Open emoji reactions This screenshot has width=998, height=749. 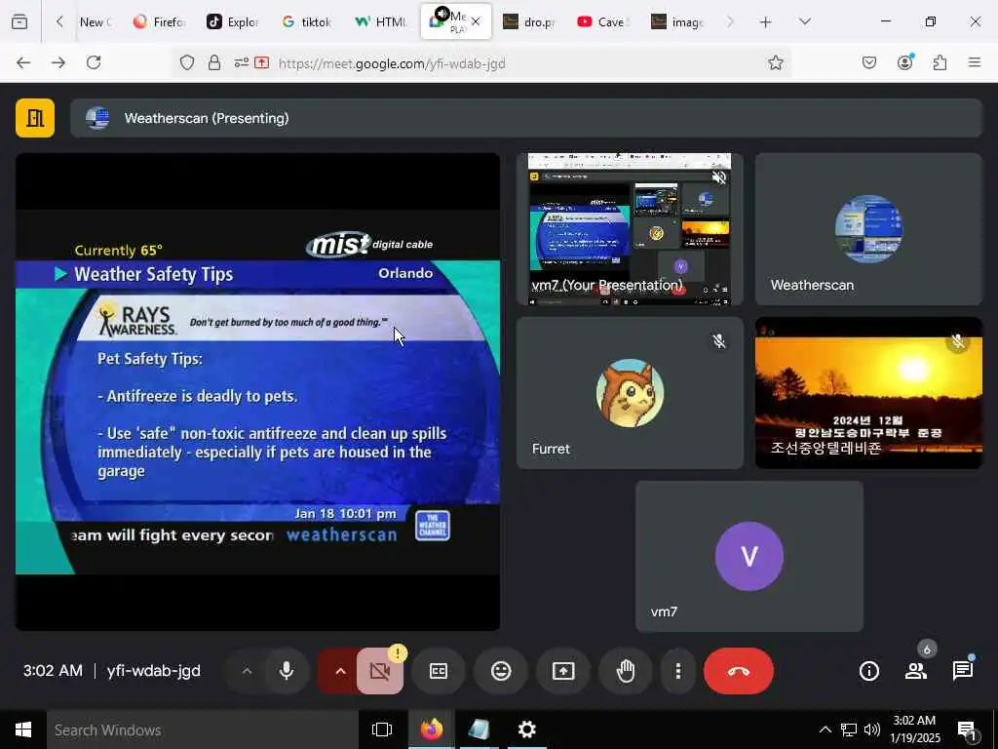[x=501, y=671]
